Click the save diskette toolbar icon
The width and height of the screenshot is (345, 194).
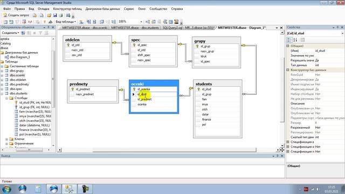[x=55, y=15]
